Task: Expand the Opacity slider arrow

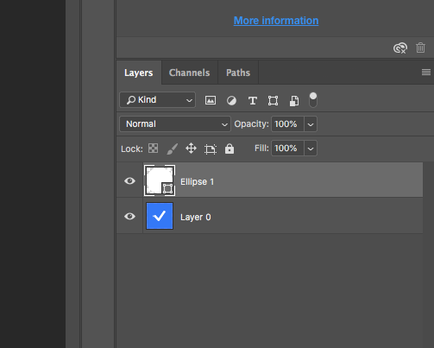Action: click(x=311, y=124)
